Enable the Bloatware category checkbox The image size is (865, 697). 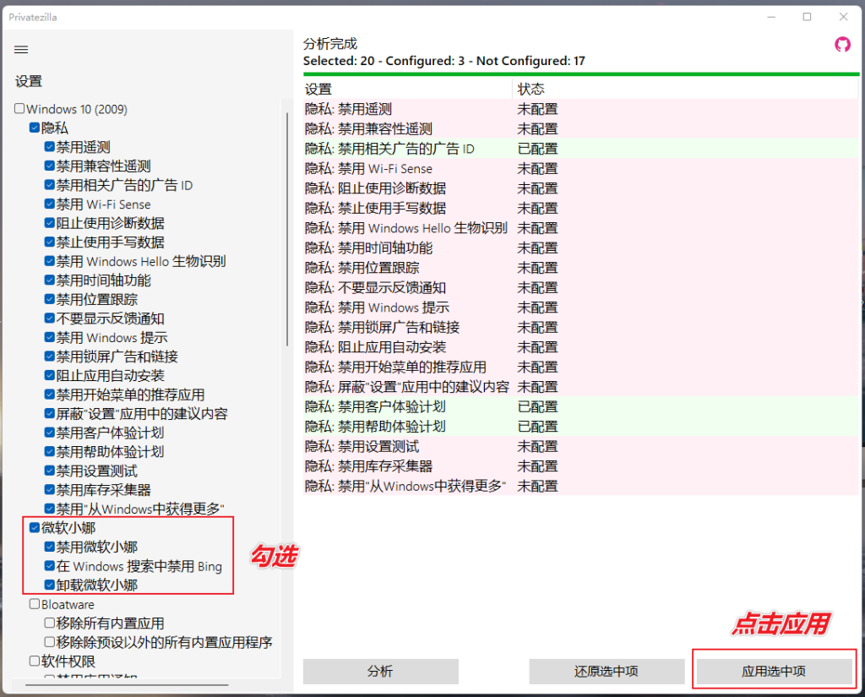coord(35,604)
